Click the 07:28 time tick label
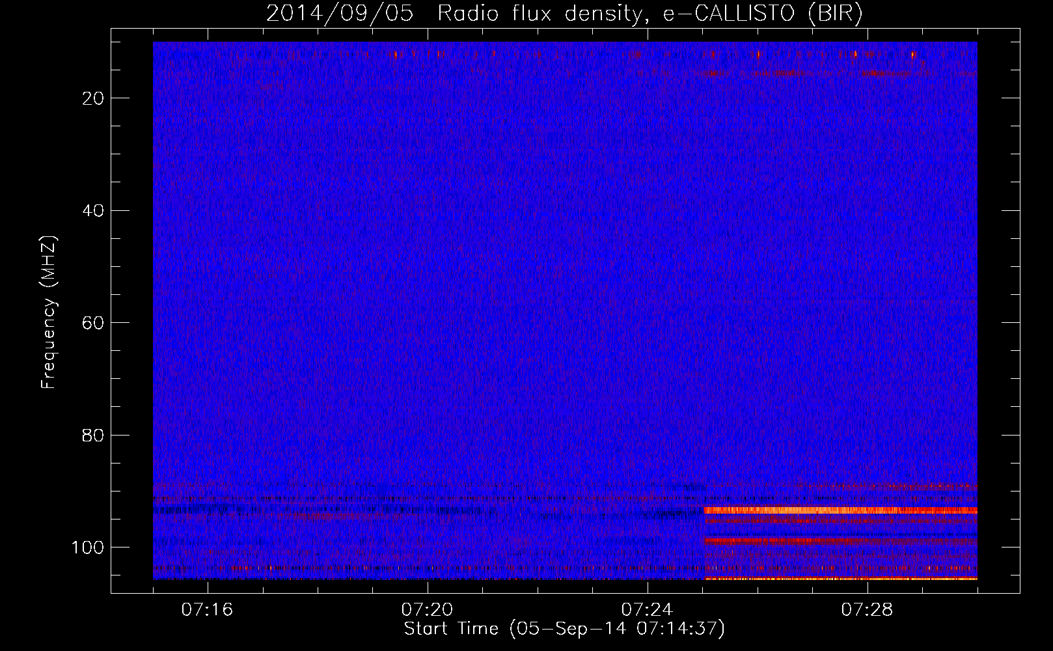This screenshot has height=651, width=1053. coord(868,610)
